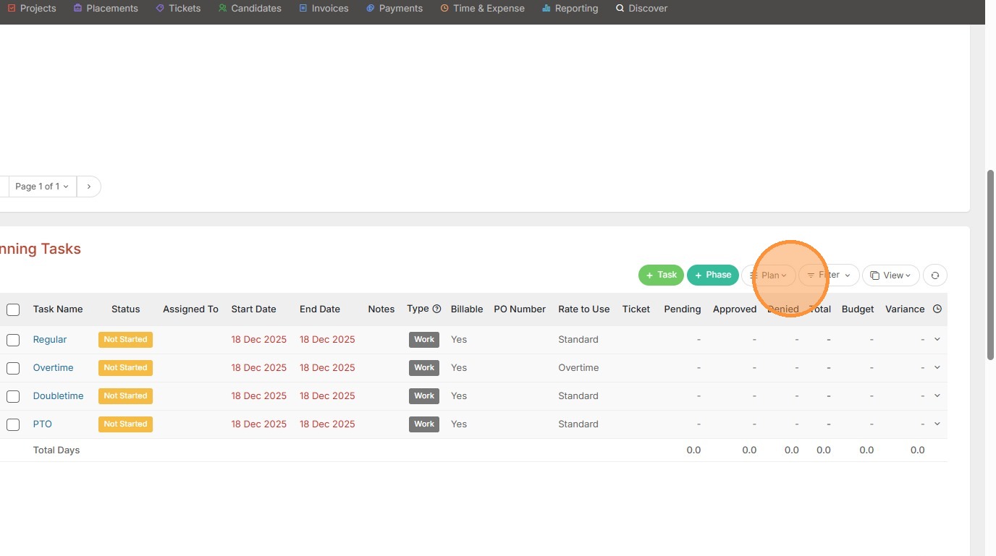The height and width of the screenshot is (556, 996).
Task: Go to Placements in the top navigation
Action: [106, 9]
